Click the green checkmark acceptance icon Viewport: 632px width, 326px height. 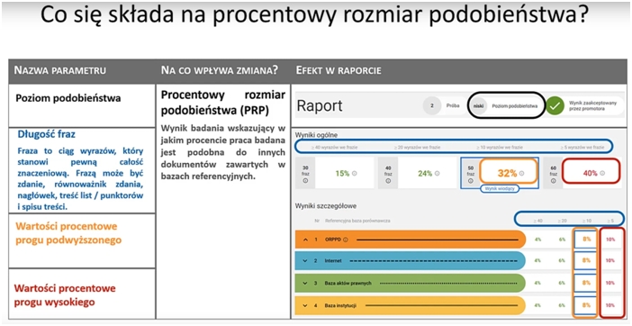pos(555,106)
